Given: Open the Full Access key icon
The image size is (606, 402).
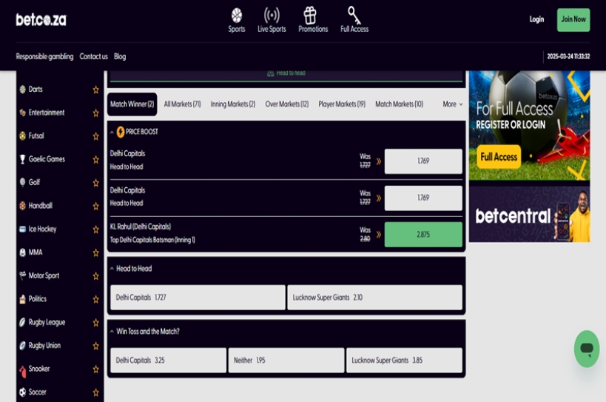Looking at the screenshot, I should pos(354,16).
